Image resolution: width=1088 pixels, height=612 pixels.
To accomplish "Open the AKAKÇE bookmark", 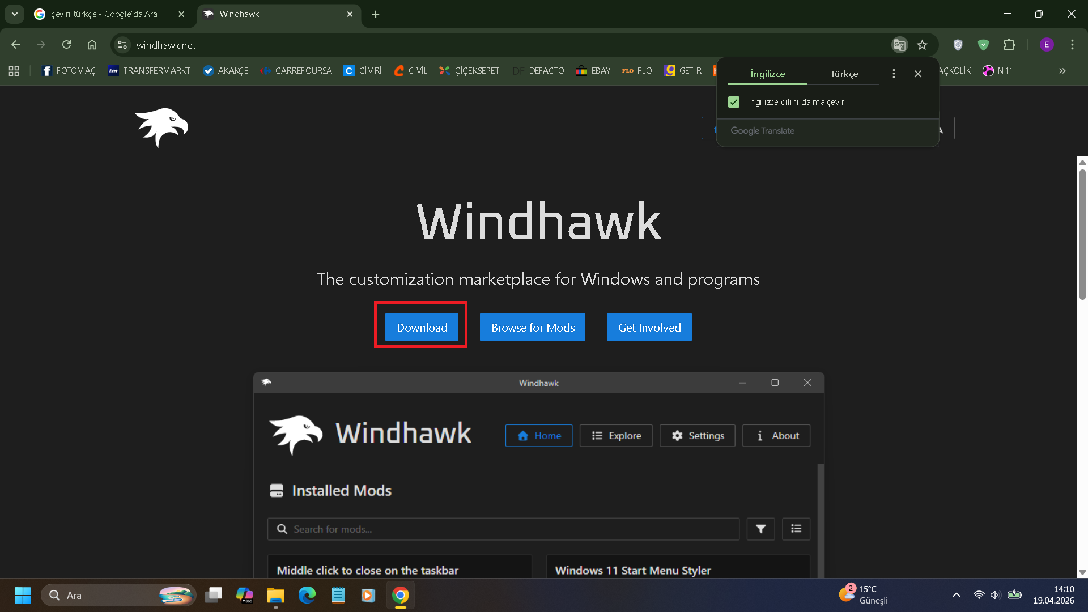I will click(x=226, y=71).
